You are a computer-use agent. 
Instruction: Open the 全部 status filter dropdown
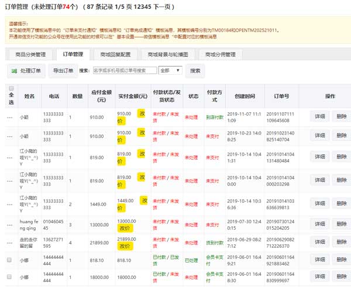pos(170,71)
